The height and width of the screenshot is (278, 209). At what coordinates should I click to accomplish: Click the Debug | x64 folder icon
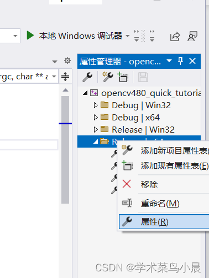[x=104, y=117]
